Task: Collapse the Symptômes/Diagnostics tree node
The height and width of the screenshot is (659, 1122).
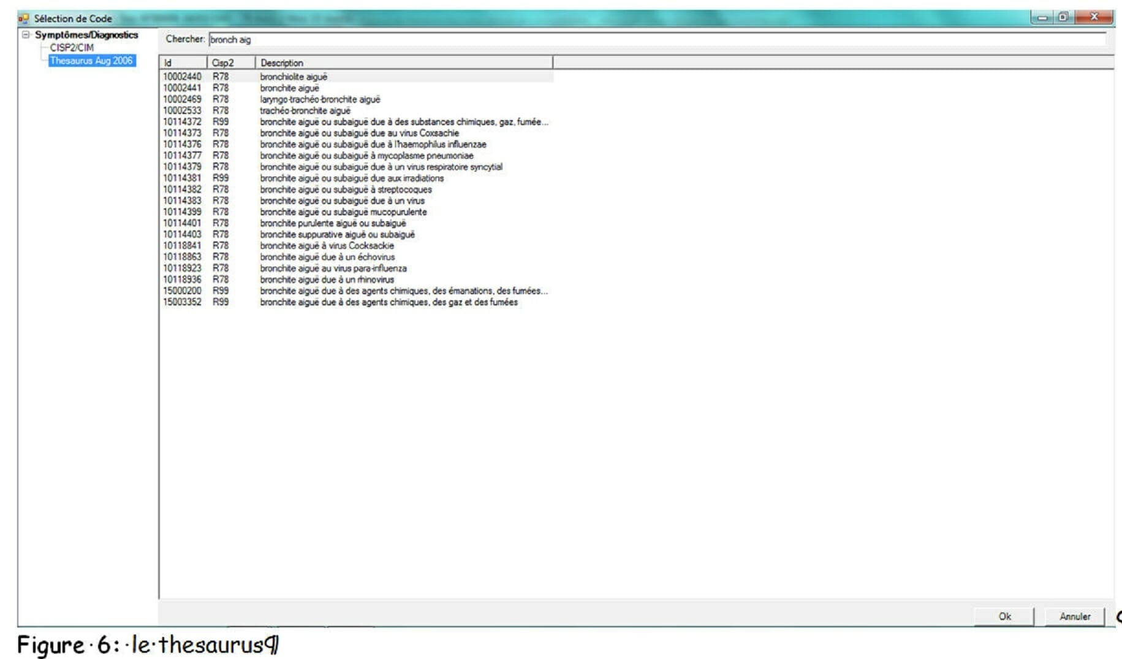Action: [26, 35]
